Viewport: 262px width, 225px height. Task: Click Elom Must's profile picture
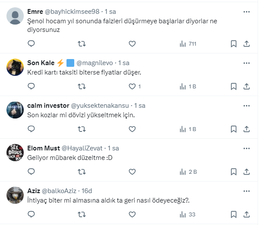pos(15,153)
